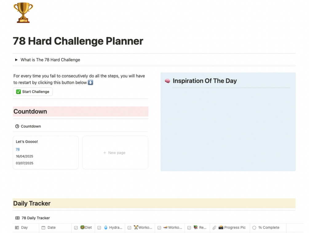Screen dimensions: 309x233
Task: Click the % Complete column header
Action: pos(268,227)
